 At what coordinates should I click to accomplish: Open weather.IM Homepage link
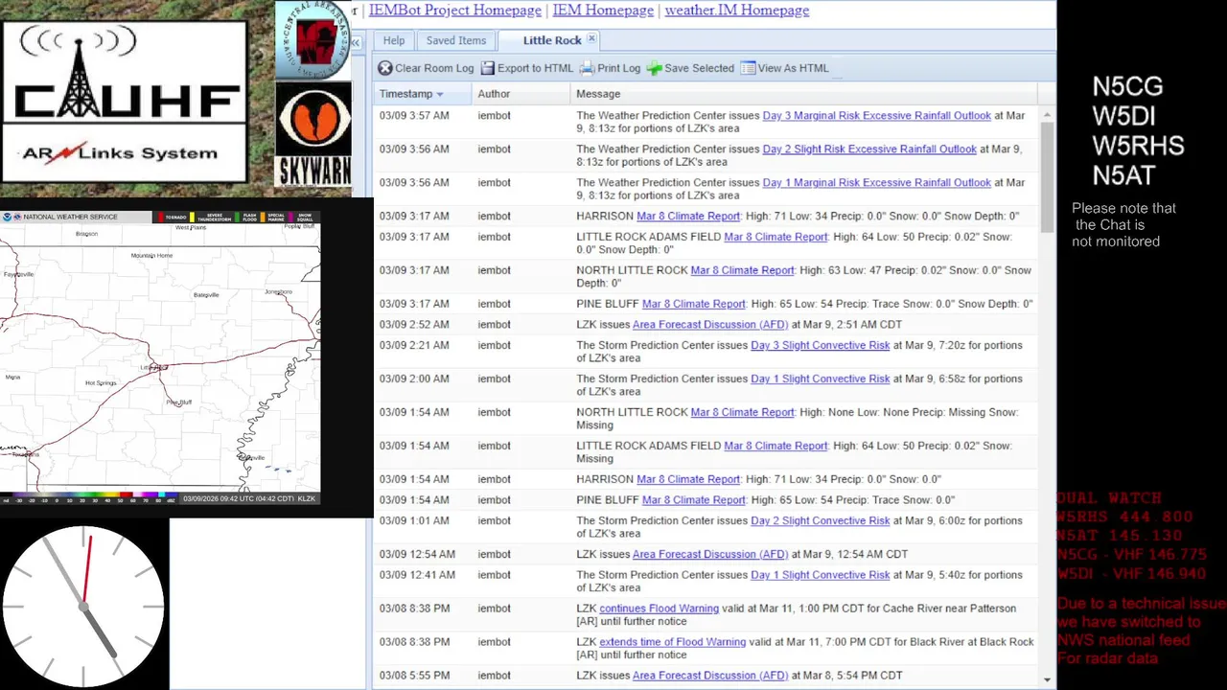(737, 11)
